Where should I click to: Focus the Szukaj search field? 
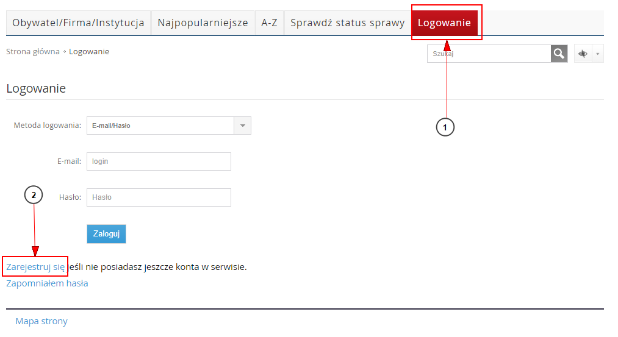[x=489, y=54]
